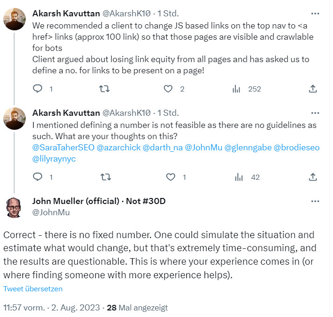Open more options on first tweet
The image size is (333, 317).
coord(315,13)
